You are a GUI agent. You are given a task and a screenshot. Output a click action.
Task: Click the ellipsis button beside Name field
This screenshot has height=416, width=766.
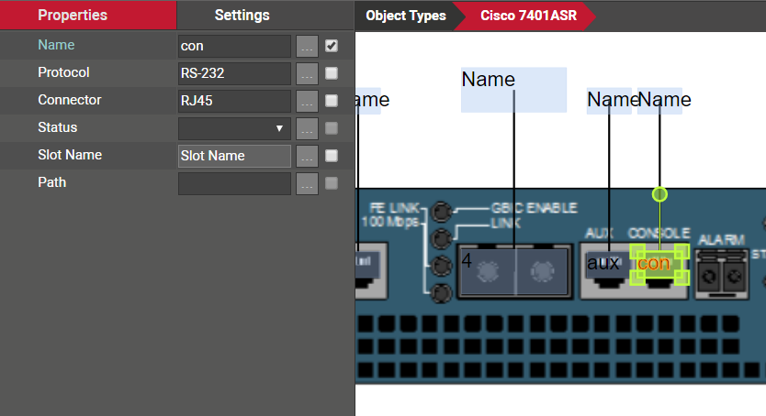tap(308, 46)
